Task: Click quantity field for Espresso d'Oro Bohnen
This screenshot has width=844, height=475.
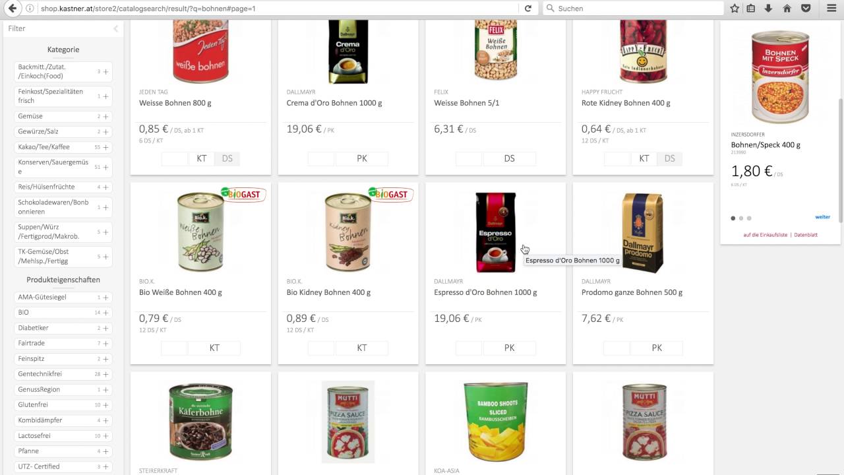Action: point(469,348)
